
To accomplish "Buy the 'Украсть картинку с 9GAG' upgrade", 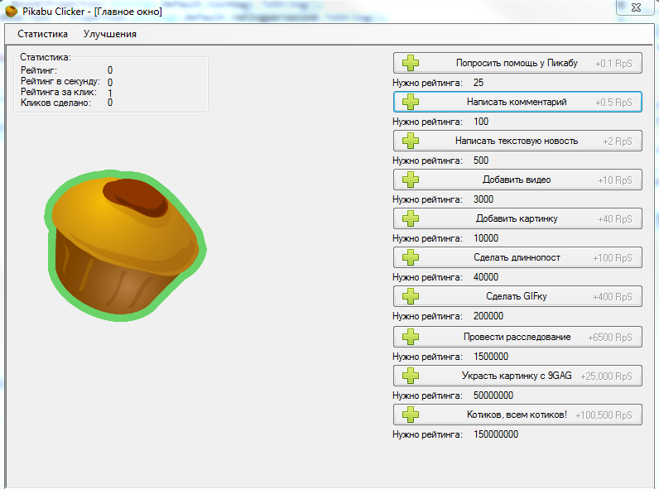I will [x=517, y=376].
